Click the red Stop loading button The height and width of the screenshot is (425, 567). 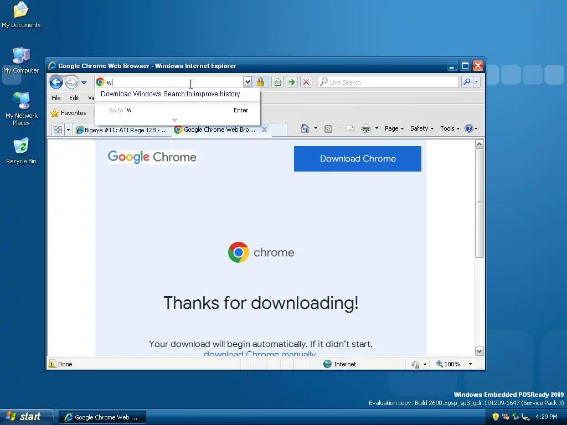coord(306,82)
